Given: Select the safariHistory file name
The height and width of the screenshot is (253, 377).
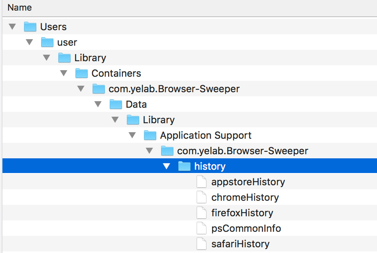Looking at the screenshot, I should 240,244.
